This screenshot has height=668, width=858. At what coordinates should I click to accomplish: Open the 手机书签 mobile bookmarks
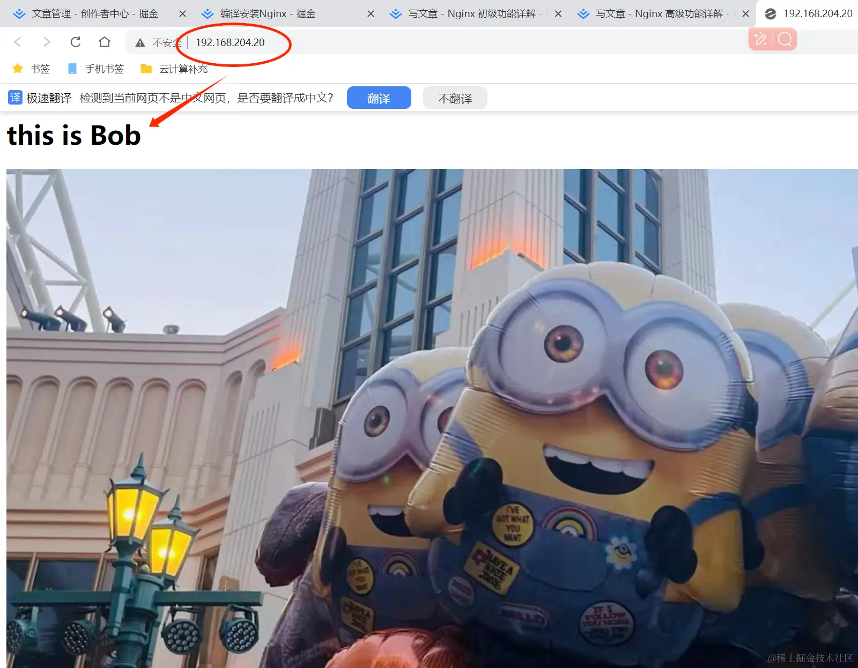click(96, 69)
